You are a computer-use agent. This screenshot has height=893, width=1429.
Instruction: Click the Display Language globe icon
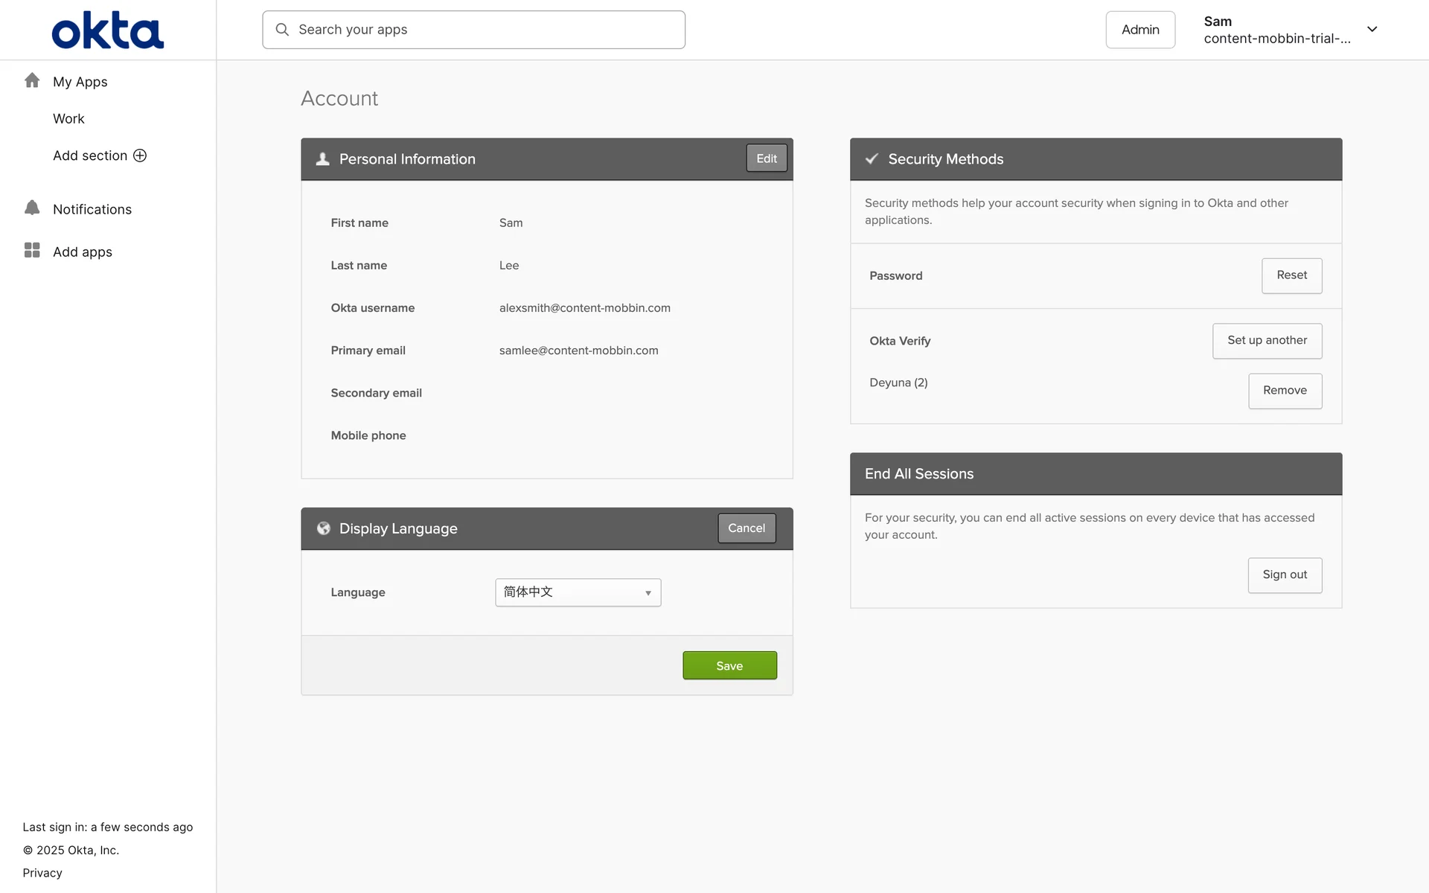(x=323, y=528)
